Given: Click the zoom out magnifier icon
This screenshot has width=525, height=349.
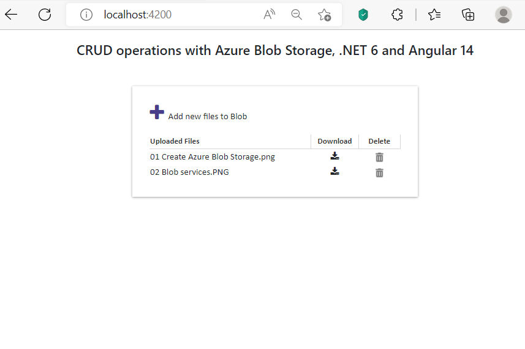Looking at the screenshot, I should (296, 15).
